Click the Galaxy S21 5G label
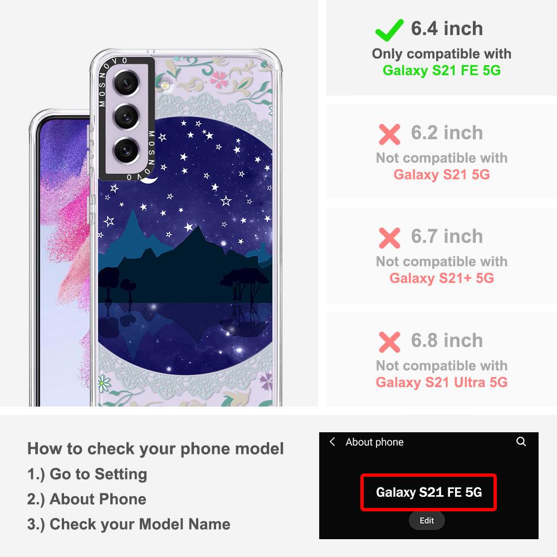Screen dimensions: 557x557 click(x=442, y=174)
